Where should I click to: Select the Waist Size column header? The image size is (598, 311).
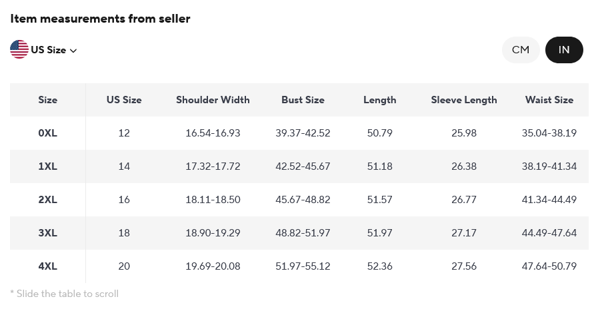click(549, 100)
